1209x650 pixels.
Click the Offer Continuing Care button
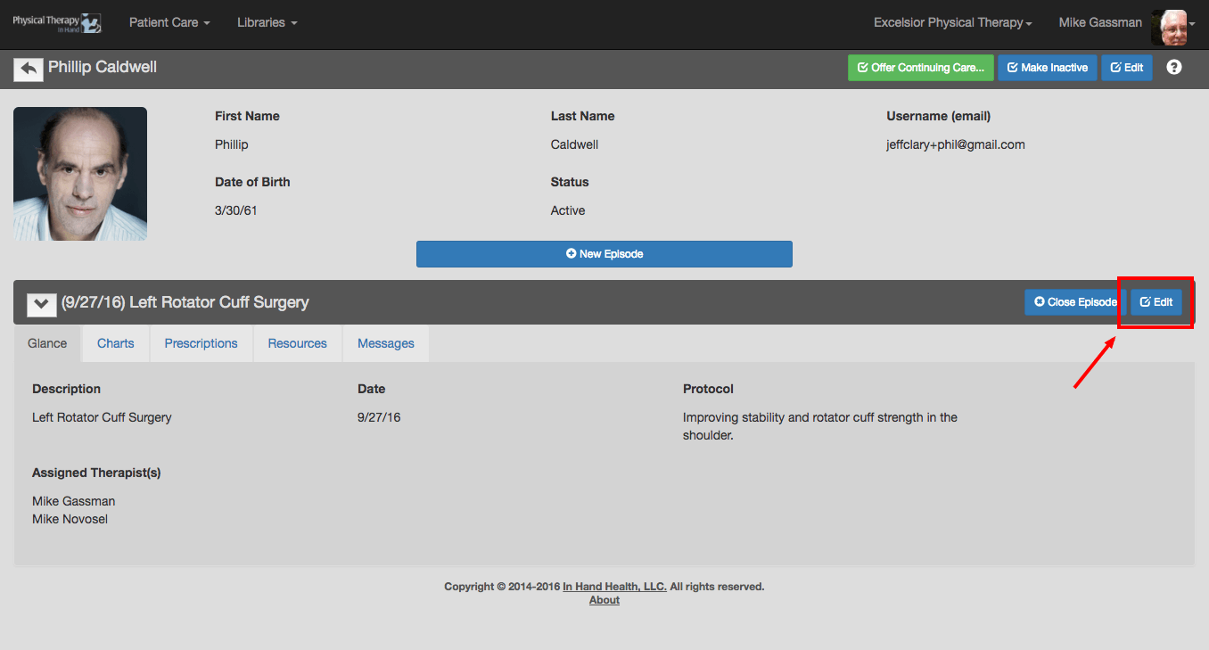point(921,68)
